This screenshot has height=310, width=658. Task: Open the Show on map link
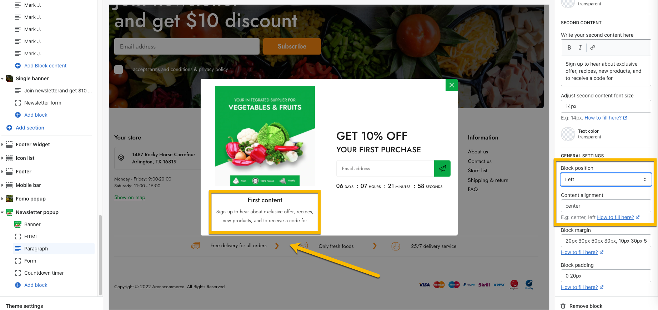pyautogui.click(x=130, y=197)
